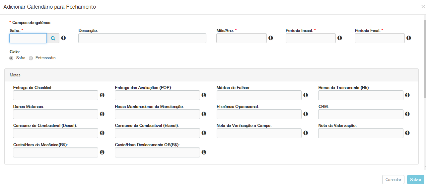Click info icon for Entrega do Checklist
426x186 pixels.
pos(102,95)
